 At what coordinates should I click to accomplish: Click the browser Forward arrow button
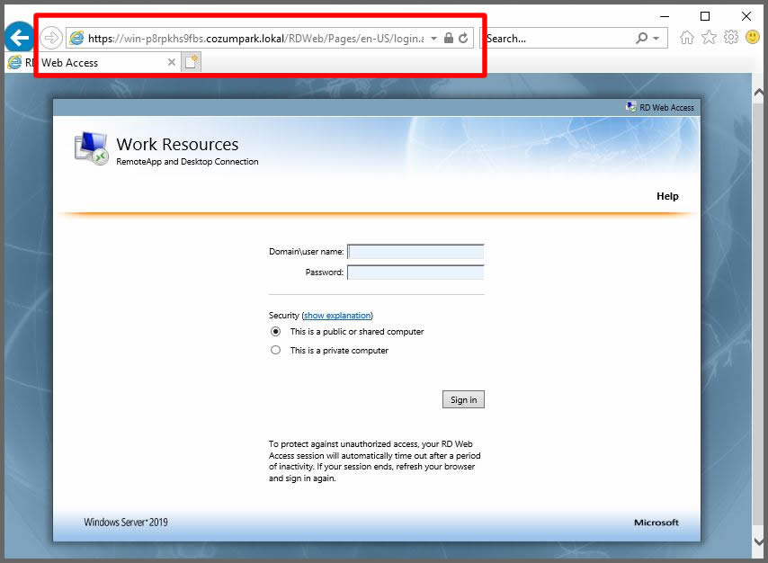coord(51,38)
